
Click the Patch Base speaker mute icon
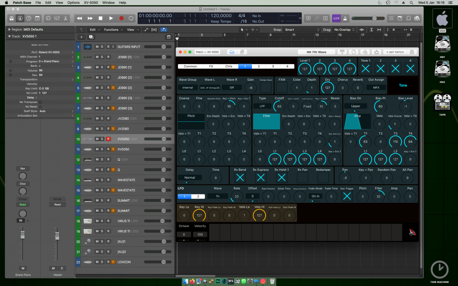tap(412, 232)
